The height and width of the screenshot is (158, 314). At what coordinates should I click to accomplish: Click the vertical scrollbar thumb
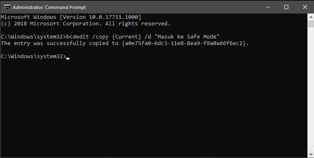click(311, 24)
